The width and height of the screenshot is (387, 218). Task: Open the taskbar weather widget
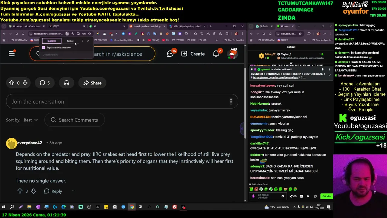tap(277, 207)
